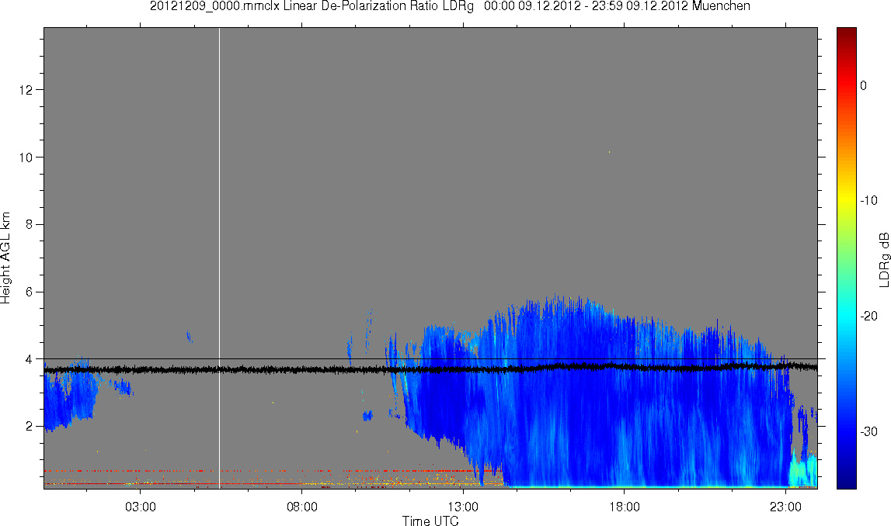
Task: Click the 'Height AGL km' axis title
Action: pyautogui.click(x=5, y=258)
